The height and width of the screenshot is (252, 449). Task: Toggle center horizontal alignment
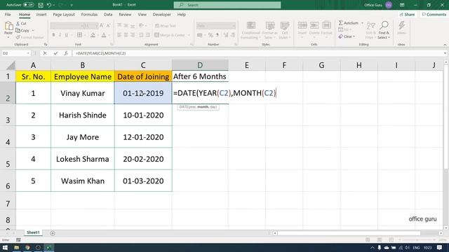(126, 35)
